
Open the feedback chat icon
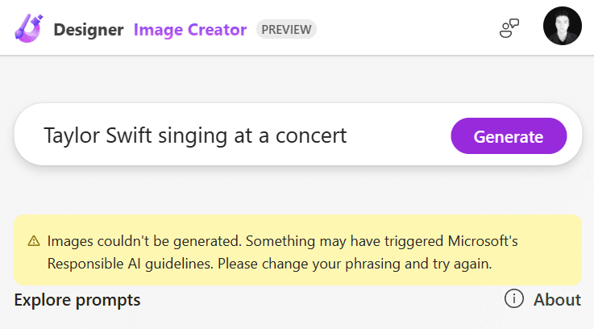pos(509,30)
